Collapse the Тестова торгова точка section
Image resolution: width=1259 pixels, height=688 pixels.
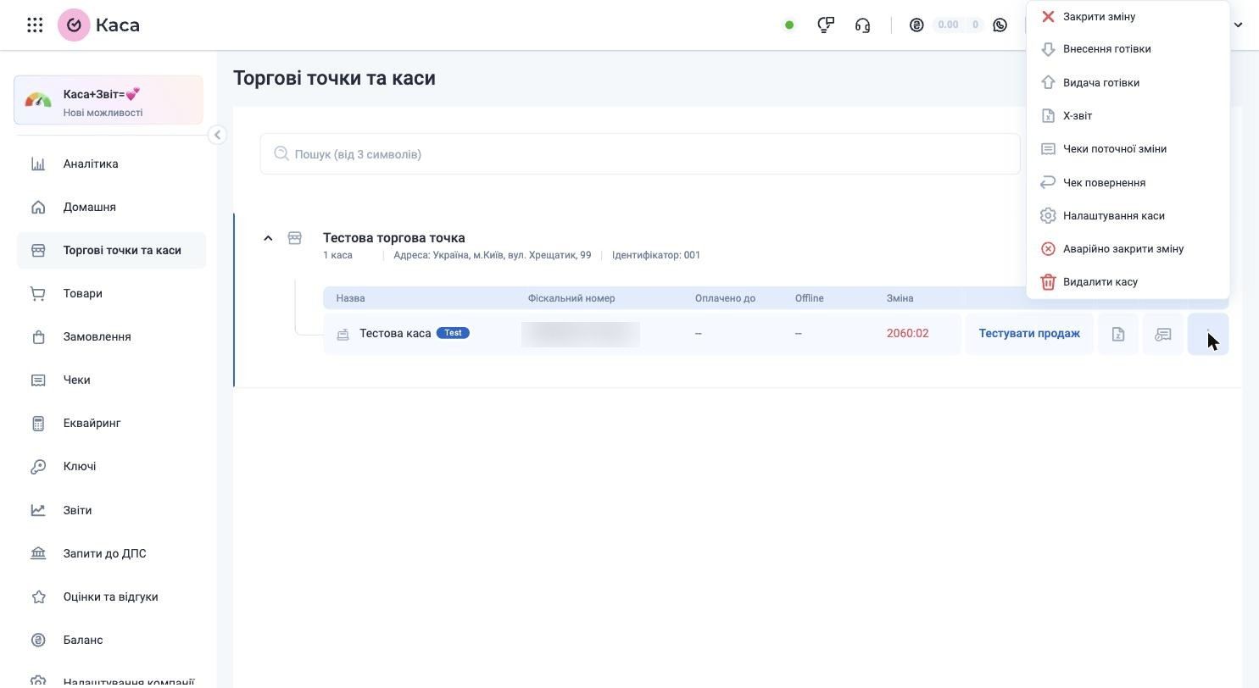[268, 238]
